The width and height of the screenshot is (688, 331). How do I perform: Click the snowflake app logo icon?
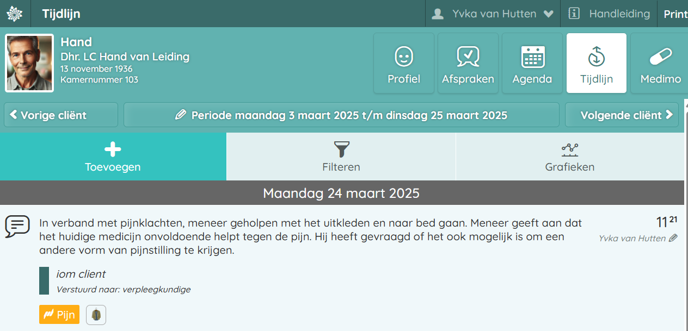click(15, 14)
